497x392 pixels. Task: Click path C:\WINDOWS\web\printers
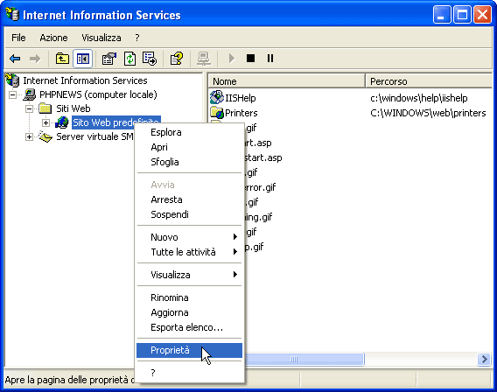click(428, 113)
